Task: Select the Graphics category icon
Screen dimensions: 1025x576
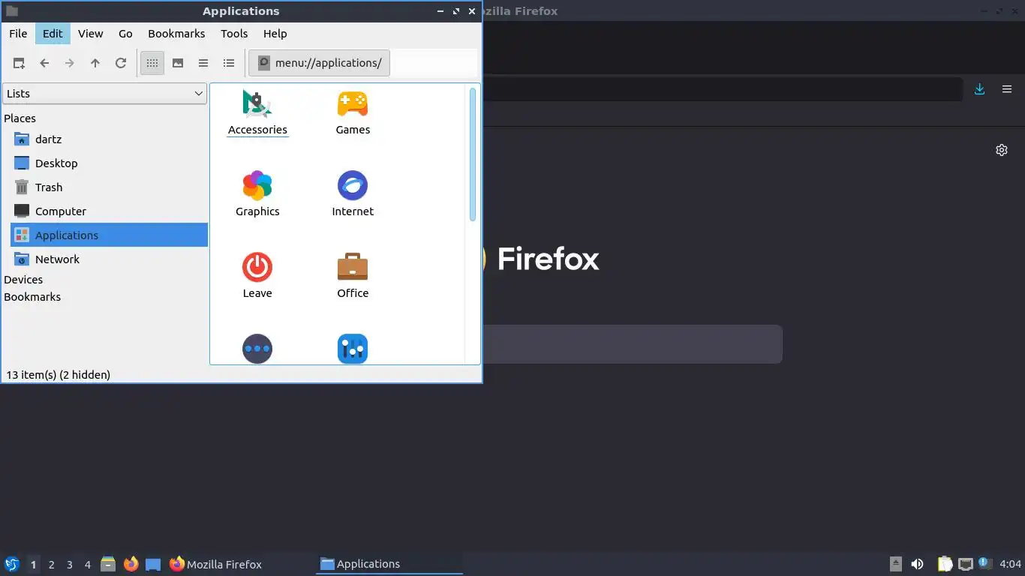Action: (x=257, y=194)
